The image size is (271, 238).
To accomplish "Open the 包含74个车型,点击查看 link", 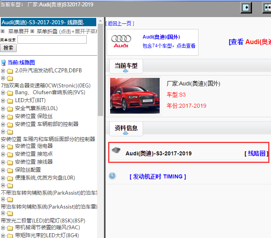I will tap(169, 46).
